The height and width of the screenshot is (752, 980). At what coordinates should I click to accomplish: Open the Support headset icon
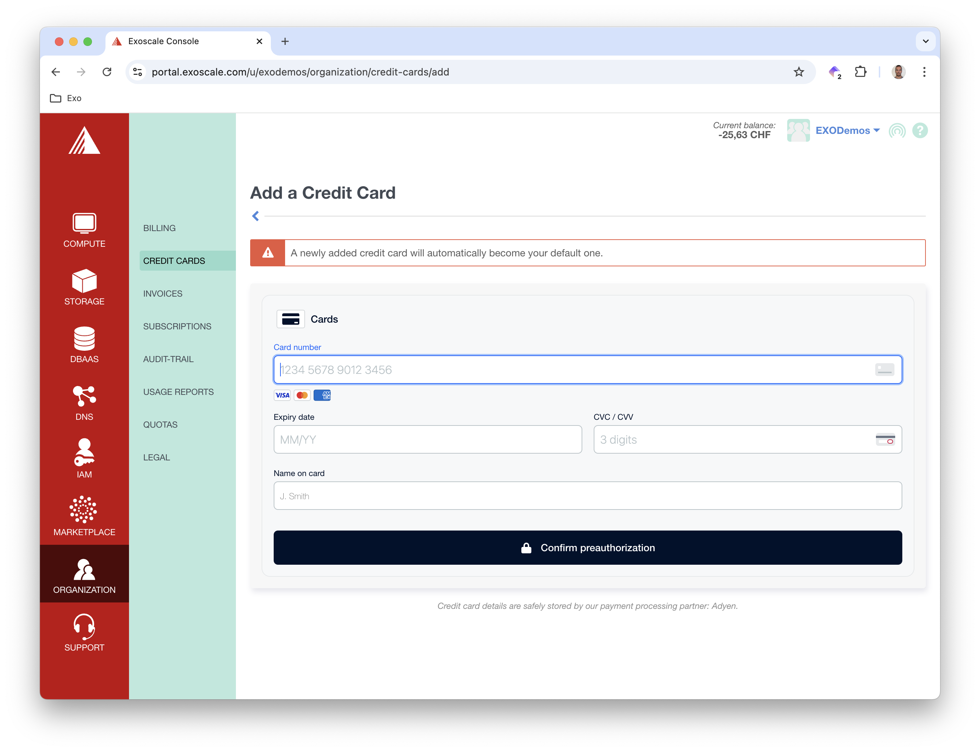84,626
